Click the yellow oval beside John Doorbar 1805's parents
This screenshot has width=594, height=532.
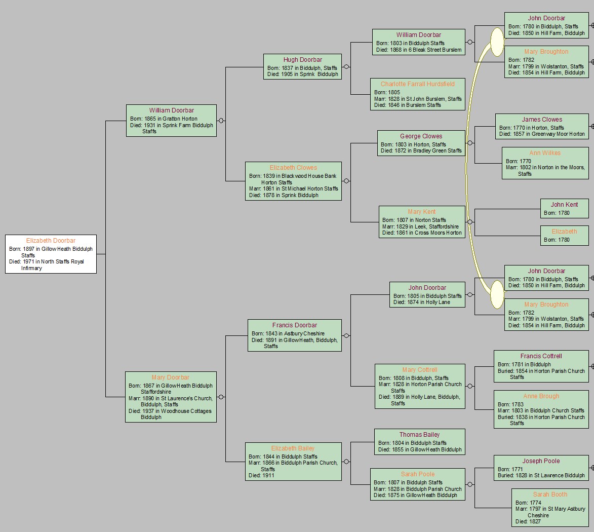[497, 294]
